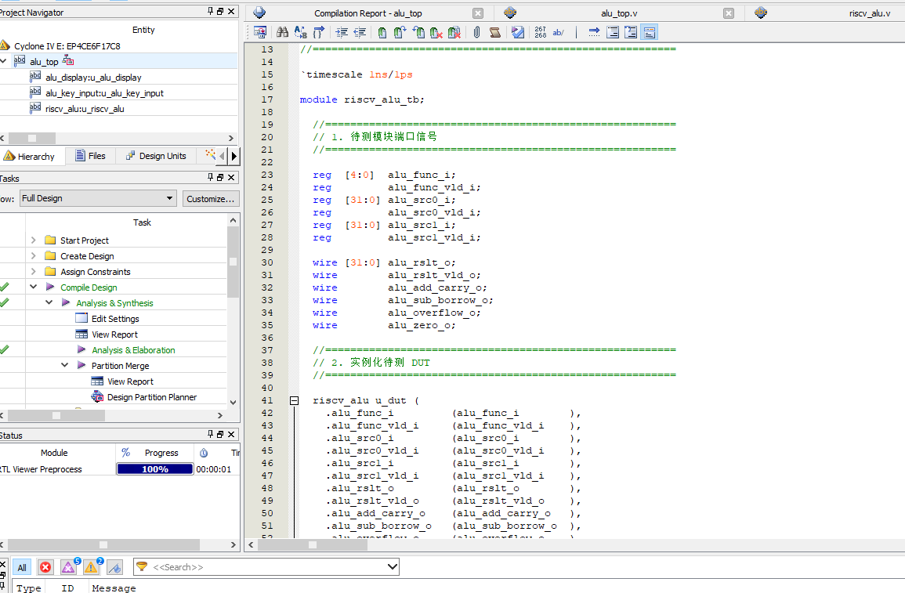The image size is (905, 593).
Task: Decrease indent of selected code
Action: (360, 32)
